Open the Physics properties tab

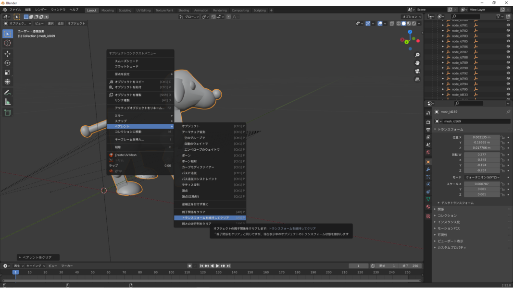[428, 184]
